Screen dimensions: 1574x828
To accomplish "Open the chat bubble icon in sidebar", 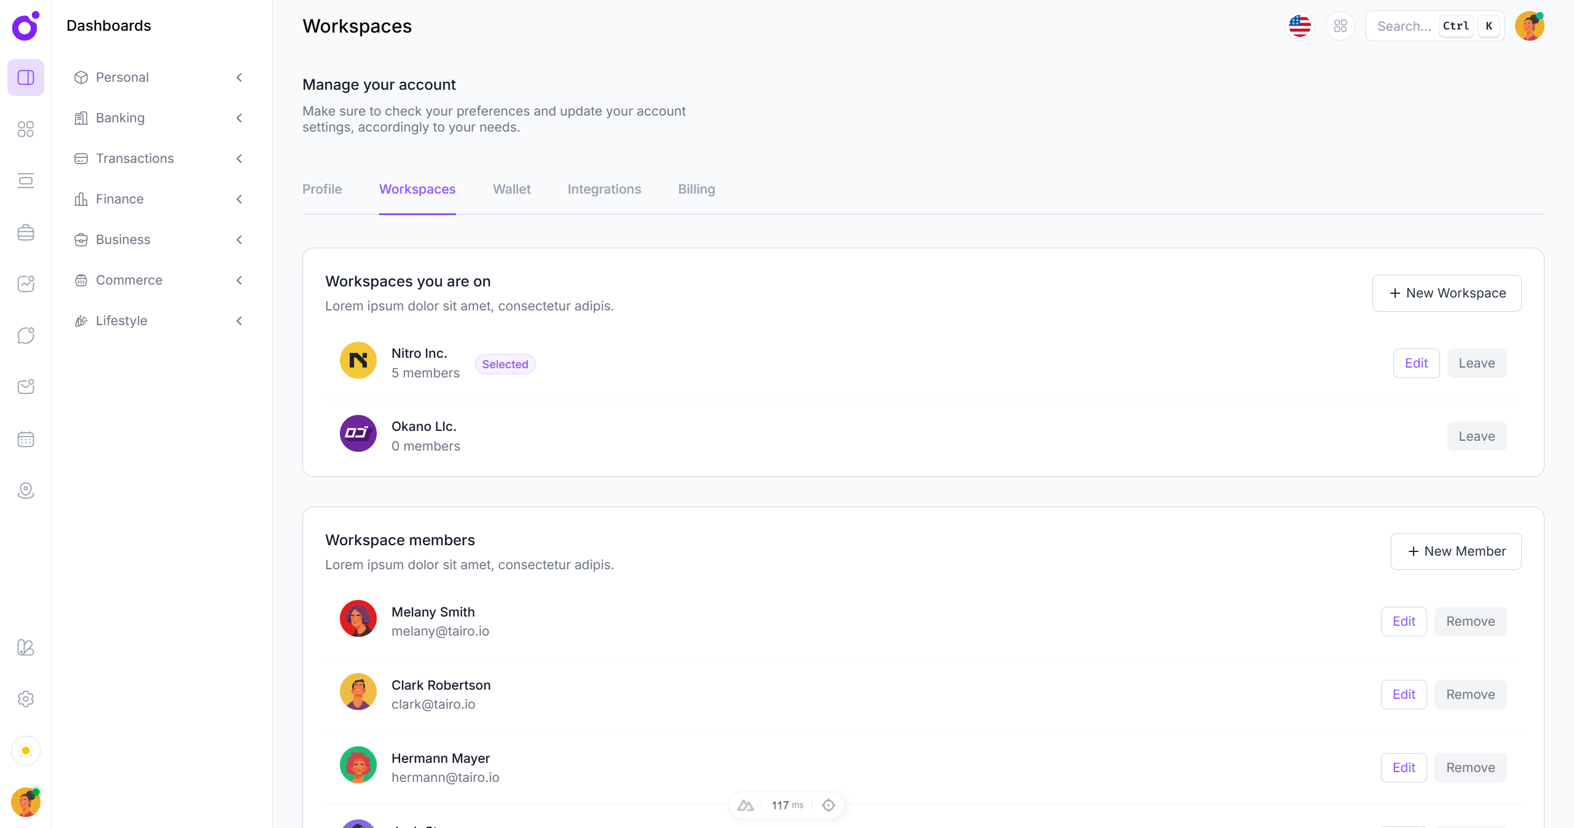I will tap(26, 335).
